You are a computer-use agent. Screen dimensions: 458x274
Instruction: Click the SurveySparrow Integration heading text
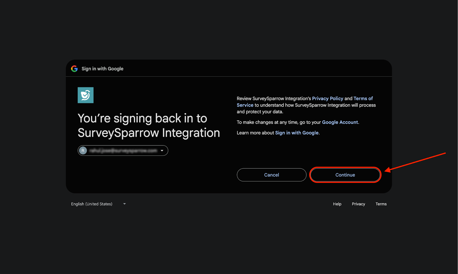[149, 133]
